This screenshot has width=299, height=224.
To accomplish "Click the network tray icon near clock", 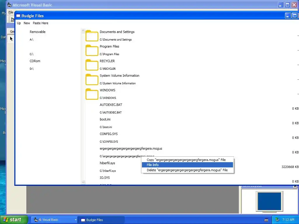I will 277,220.
